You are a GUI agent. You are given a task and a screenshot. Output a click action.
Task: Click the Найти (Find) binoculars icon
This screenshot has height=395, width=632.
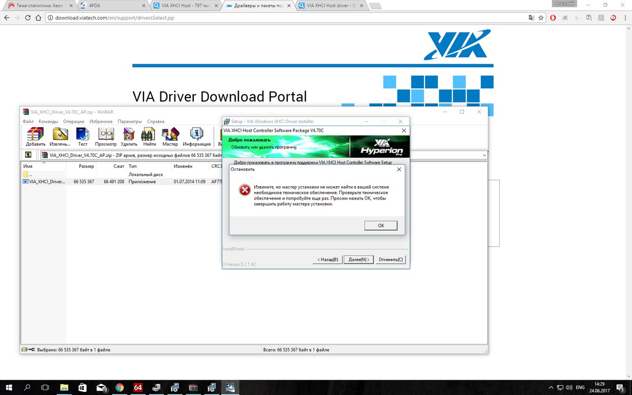coord(149,137)
